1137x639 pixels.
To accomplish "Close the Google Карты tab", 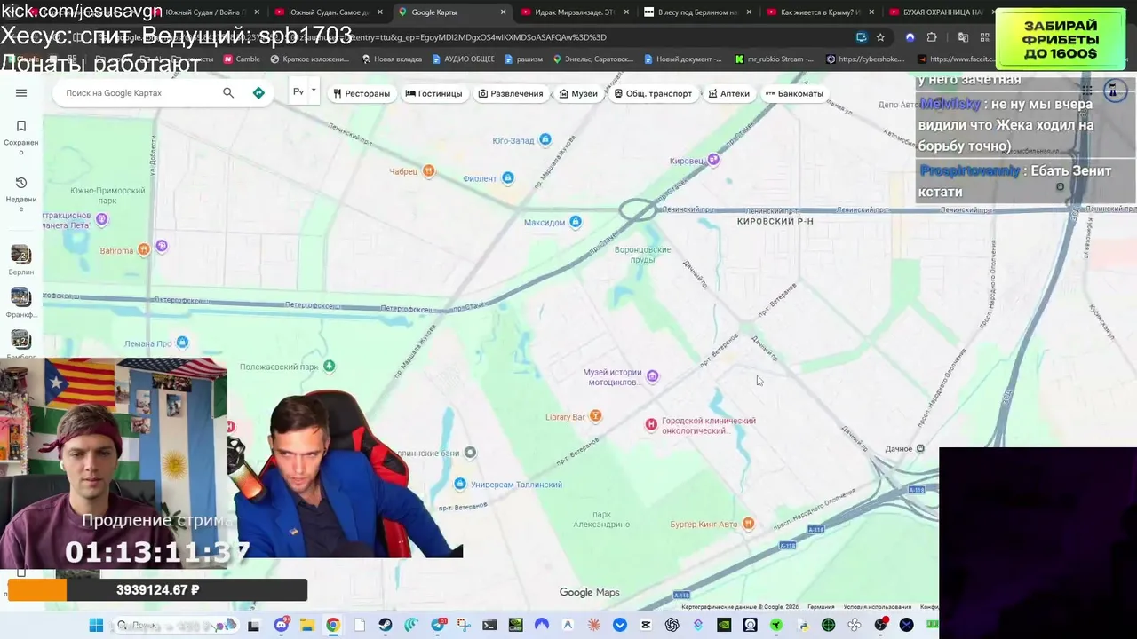I will click(503, 12).
